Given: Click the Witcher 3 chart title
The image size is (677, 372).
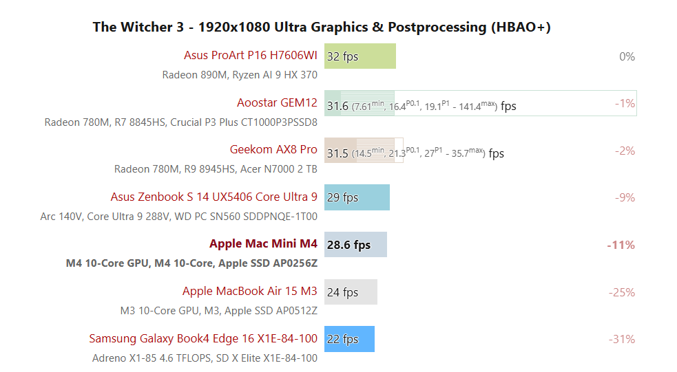Looking at the screenshot, I should point(322,28).
